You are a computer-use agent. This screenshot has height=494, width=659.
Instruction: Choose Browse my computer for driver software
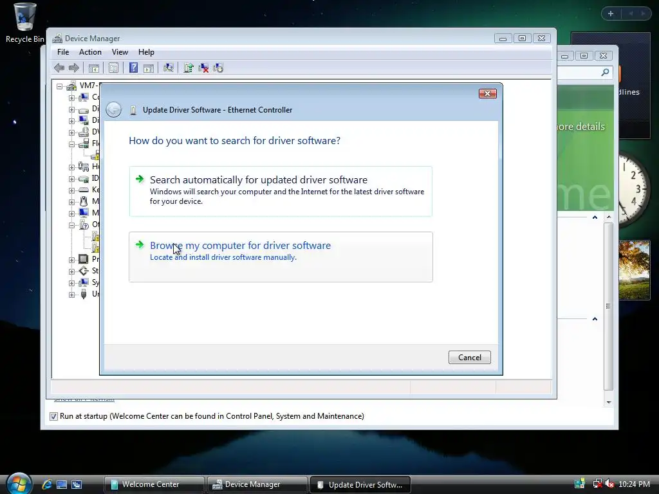click(x=281, y=257)
